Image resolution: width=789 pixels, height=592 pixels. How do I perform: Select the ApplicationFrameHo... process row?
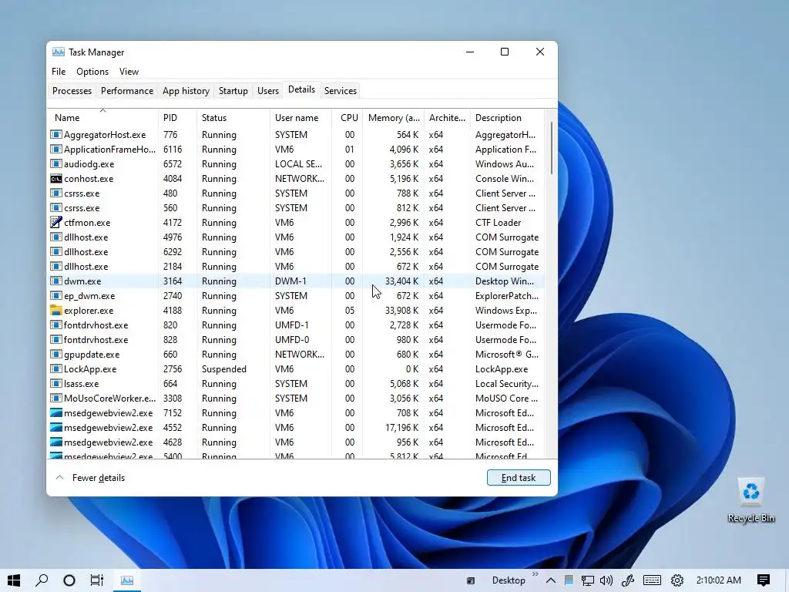click(x=297, y=150)
